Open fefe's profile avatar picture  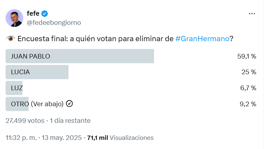pos(14,18)
